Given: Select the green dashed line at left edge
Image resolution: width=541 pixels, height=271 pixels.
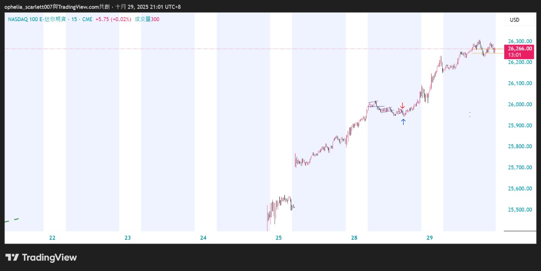Looking at the screenshot, I should pyautogui.click(x=12, y=220).
